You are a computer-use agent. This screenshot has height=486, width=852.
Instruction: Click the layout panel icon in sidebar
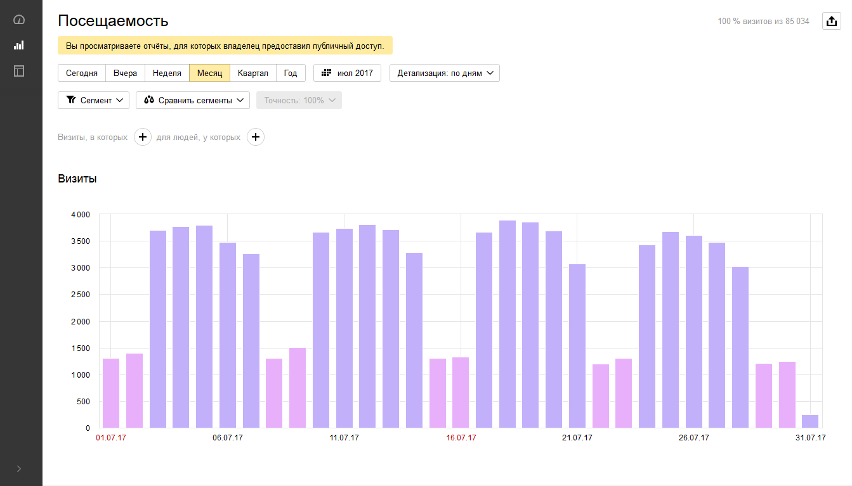click(19, 70)
